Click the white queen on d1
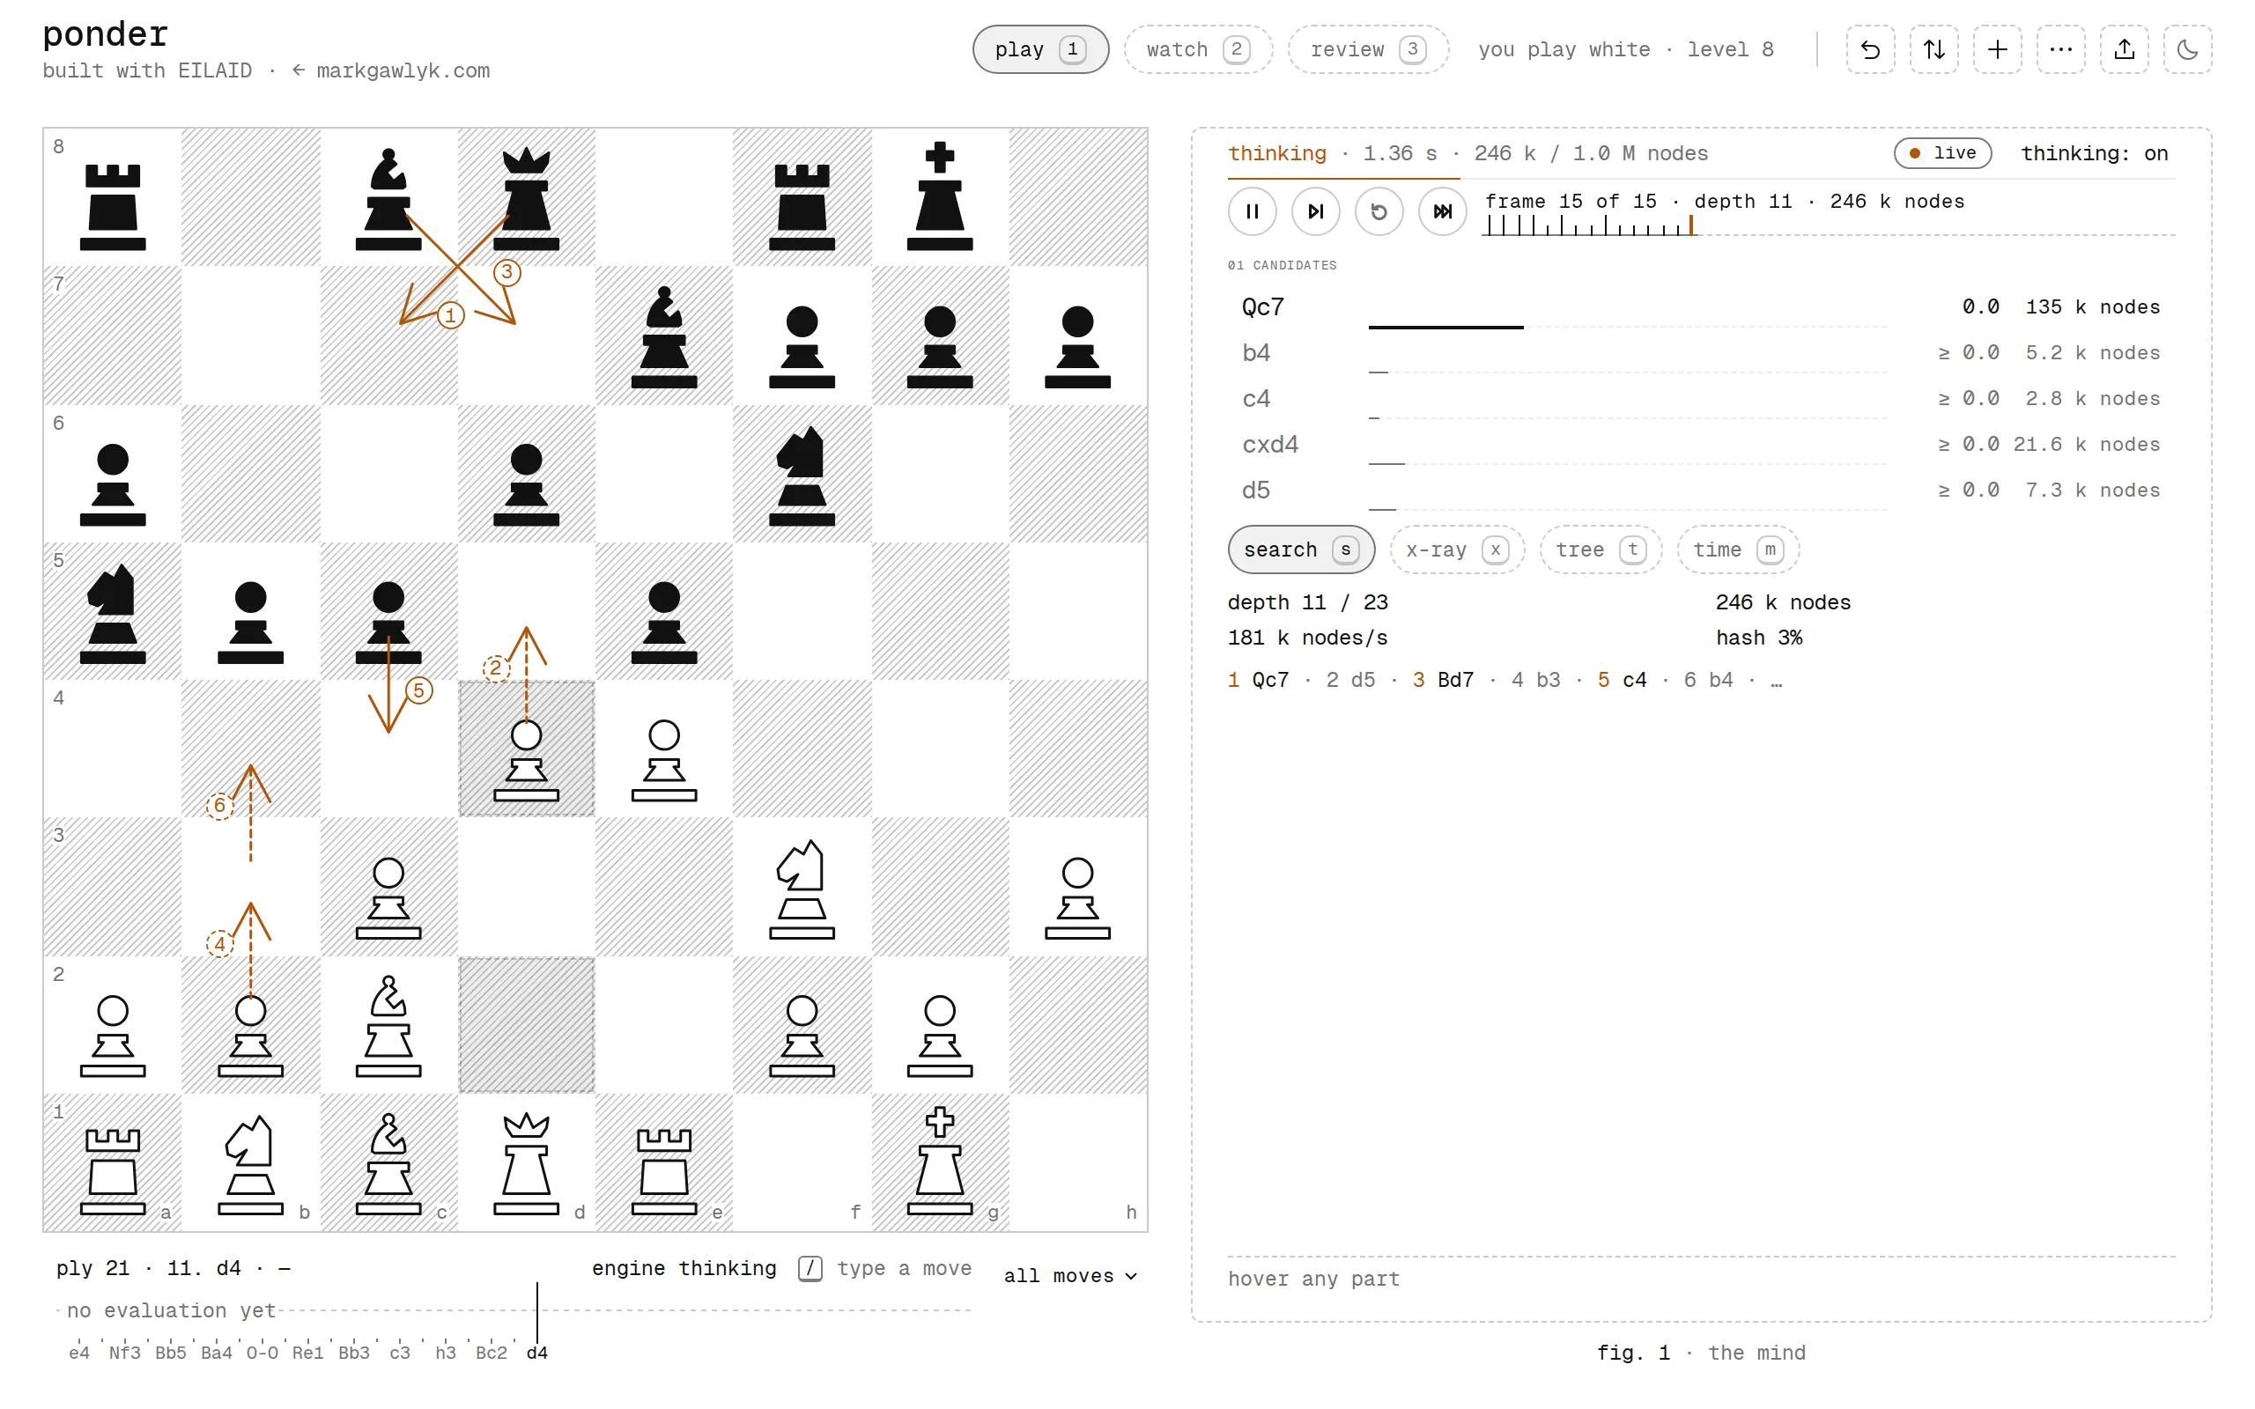Screen dimensions: 2255x1409 pos(527,1162)
